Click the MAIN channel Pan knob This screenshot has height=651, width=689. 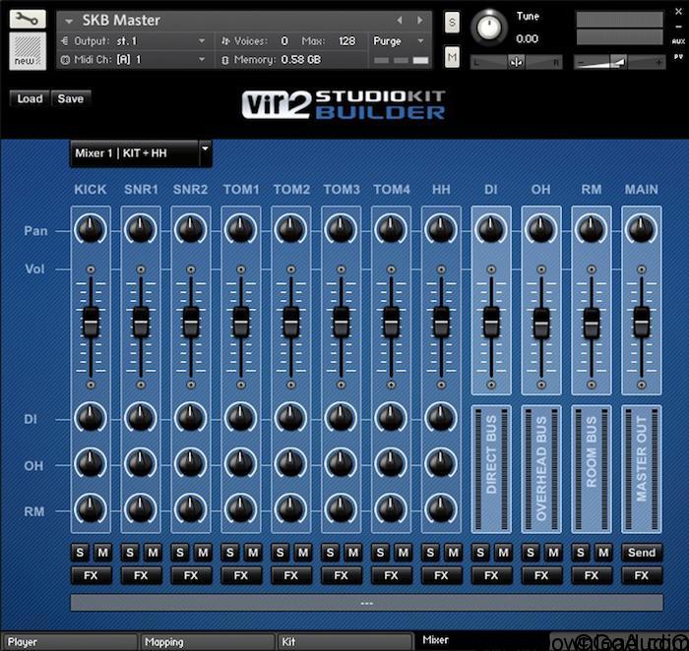tap(642, 229)
